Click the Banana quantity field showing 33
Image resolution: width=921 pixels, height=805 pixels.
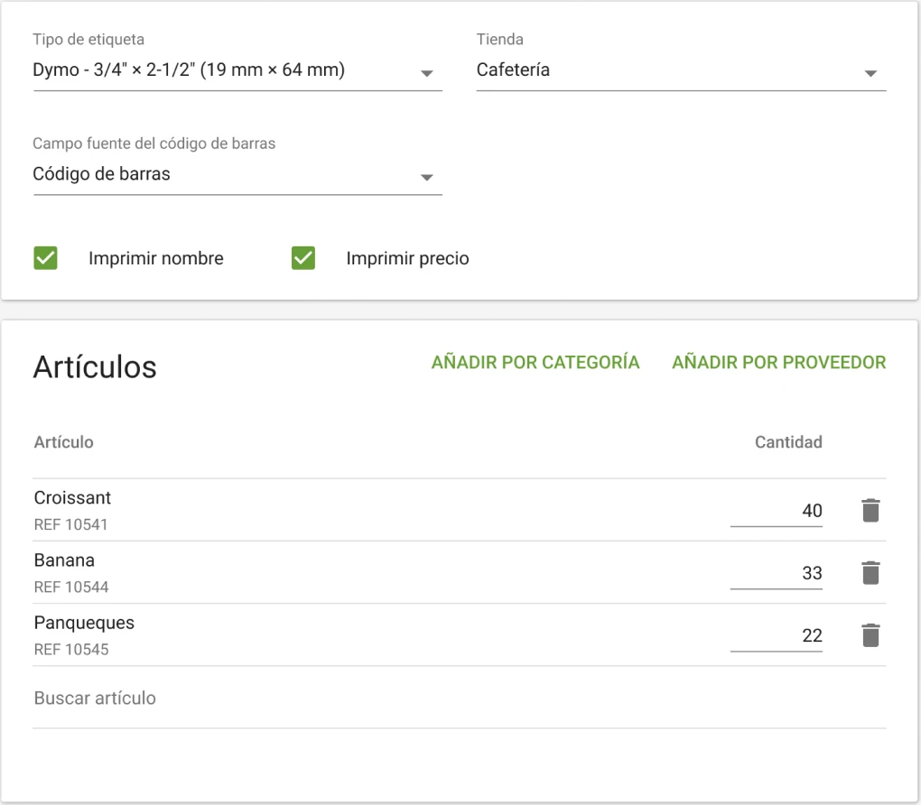(776, 573)
